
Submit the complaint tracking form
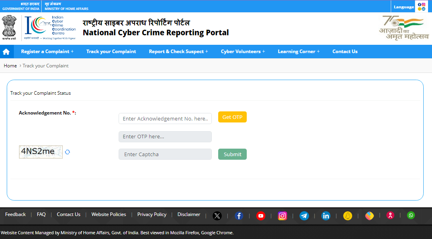(232, 154)
